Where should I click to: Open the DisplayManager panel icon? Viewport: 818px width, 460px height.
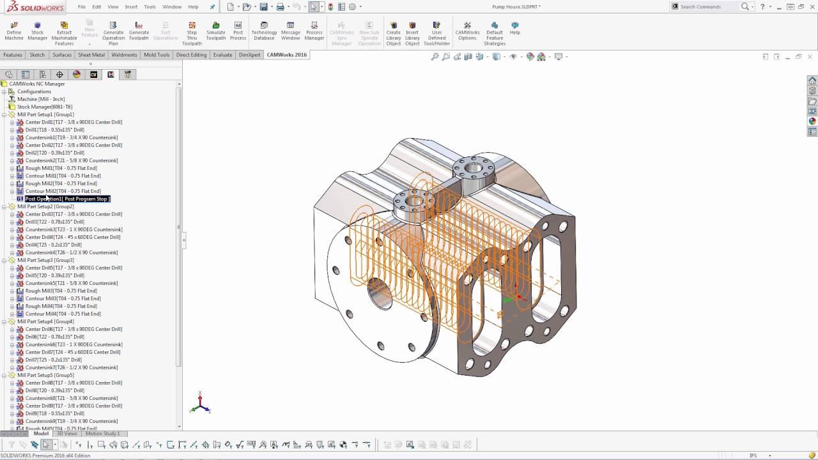click(77, 74)
